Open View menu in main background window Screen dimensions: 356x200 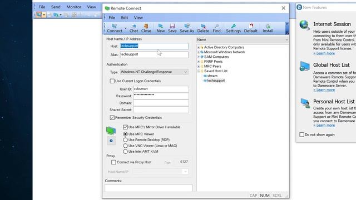click(x=91, y=7)
